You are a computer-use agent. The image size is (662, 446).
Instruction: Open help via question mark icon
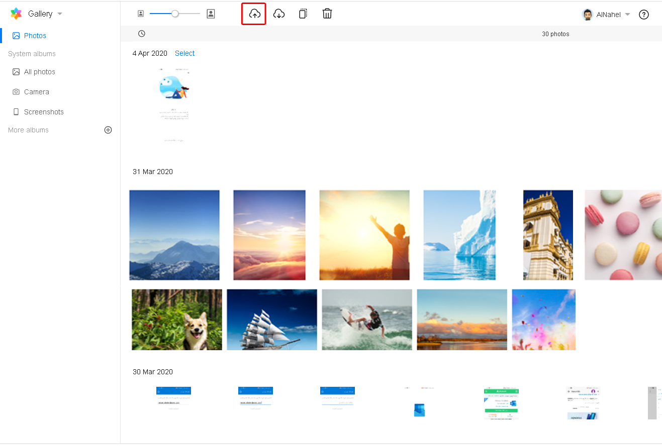[643, 15]
